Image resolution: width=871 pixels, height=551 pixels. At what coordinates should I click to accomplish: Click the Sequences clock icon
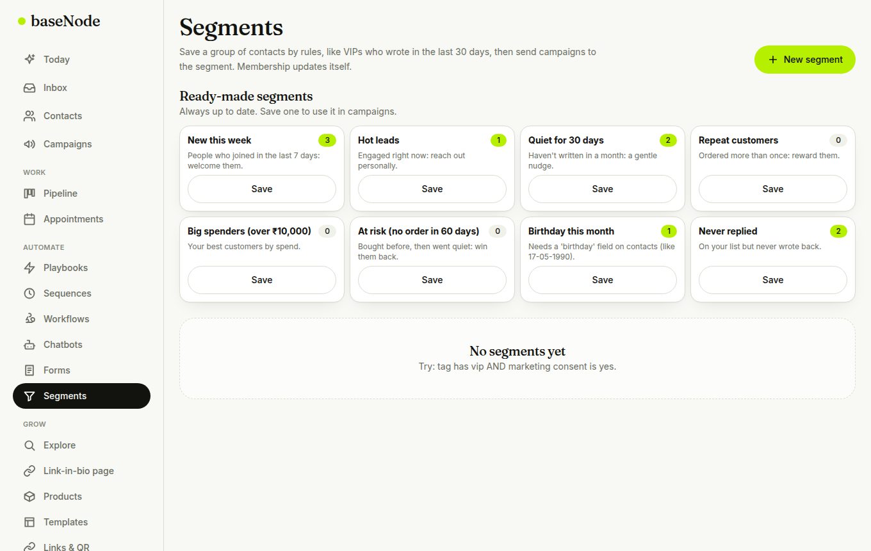[29, 293]
